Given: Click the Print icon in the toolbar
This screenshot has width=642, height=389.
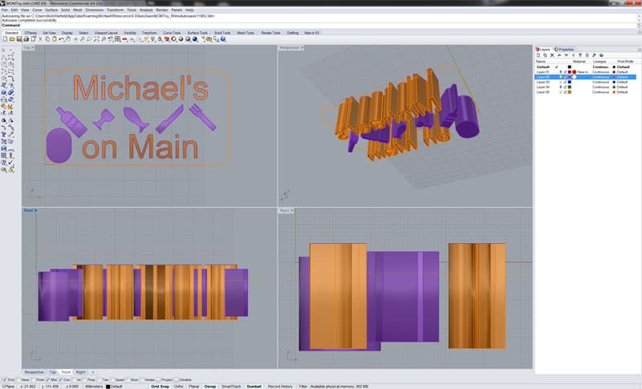Looking at the screenshot, I should [26, 38].
